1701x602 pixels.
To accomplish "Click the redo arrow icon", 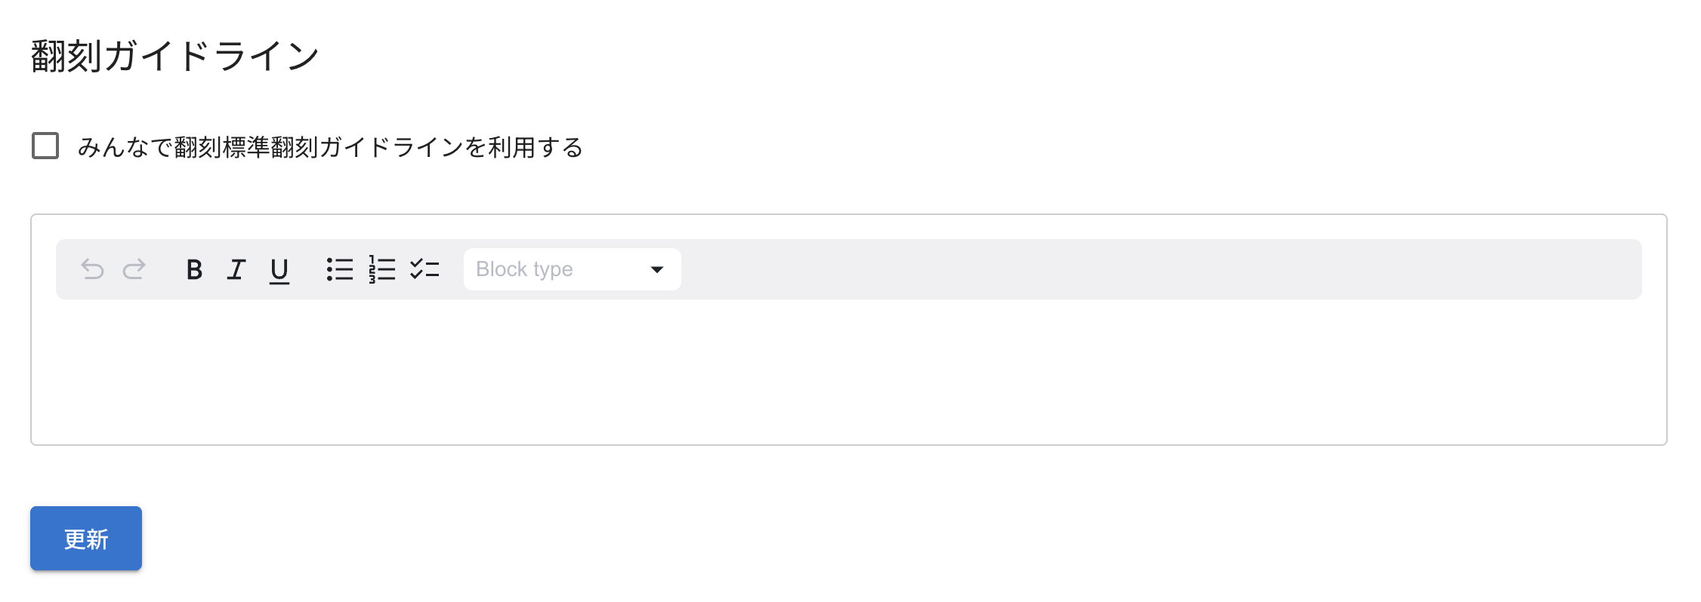I will coord(134,269).
